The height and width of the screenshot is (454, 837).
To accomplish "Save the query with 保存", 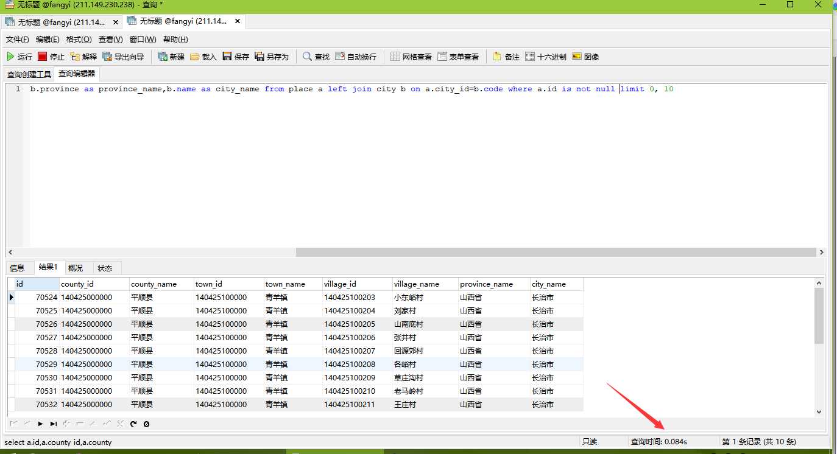I will 236,57.
